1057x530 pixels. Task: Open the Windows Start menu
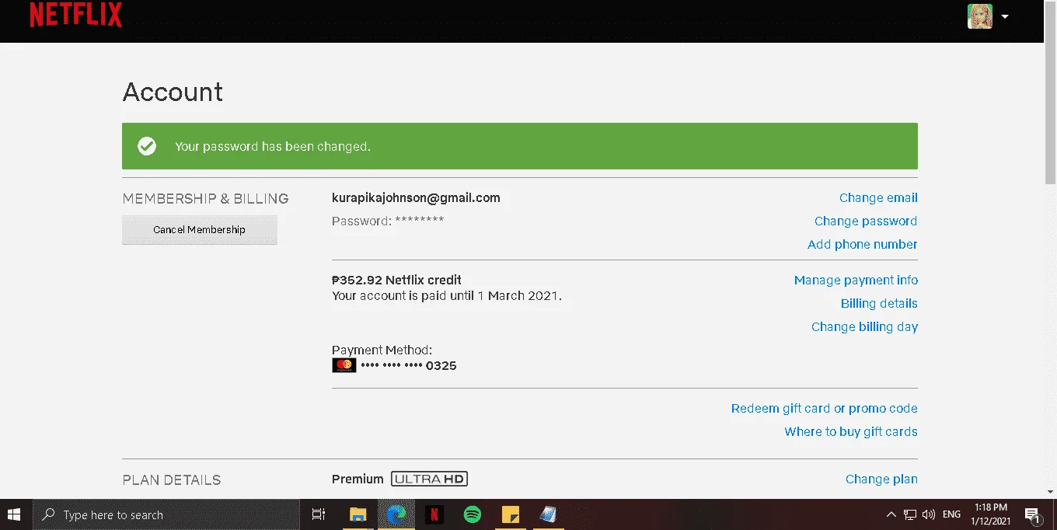(14, 514)
